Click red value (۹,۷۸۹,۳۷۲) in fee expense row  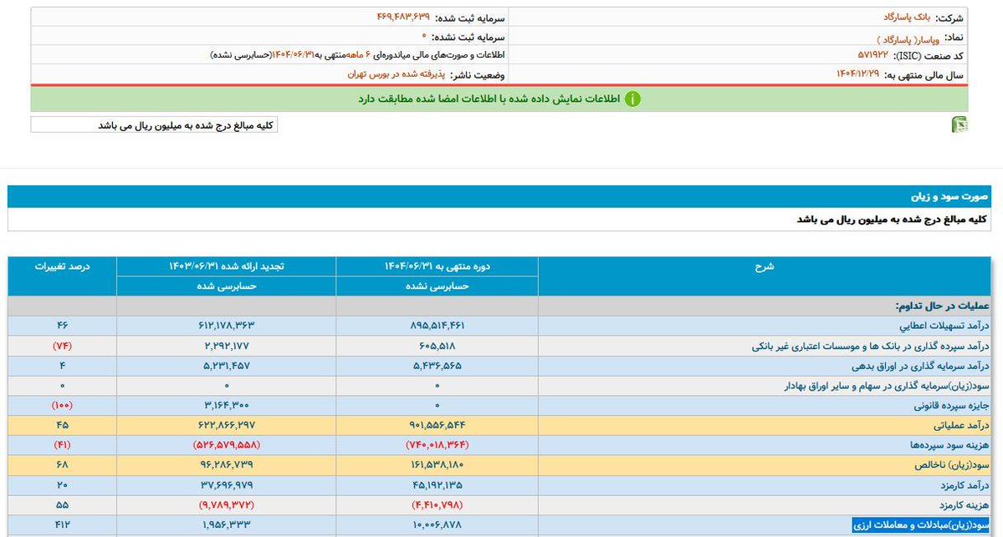(227, 505)
